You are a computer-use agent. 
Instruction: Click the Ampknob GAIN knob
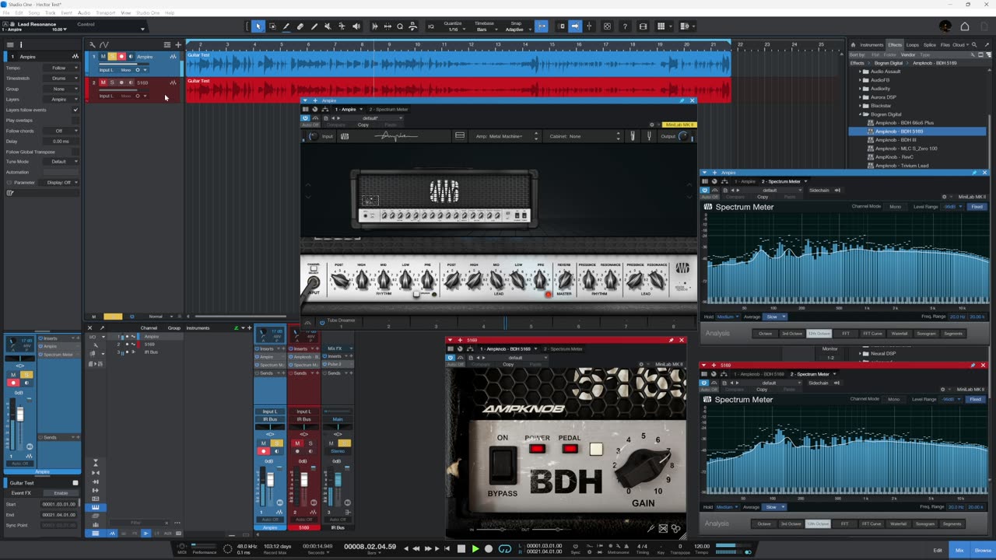pos(643,467)
